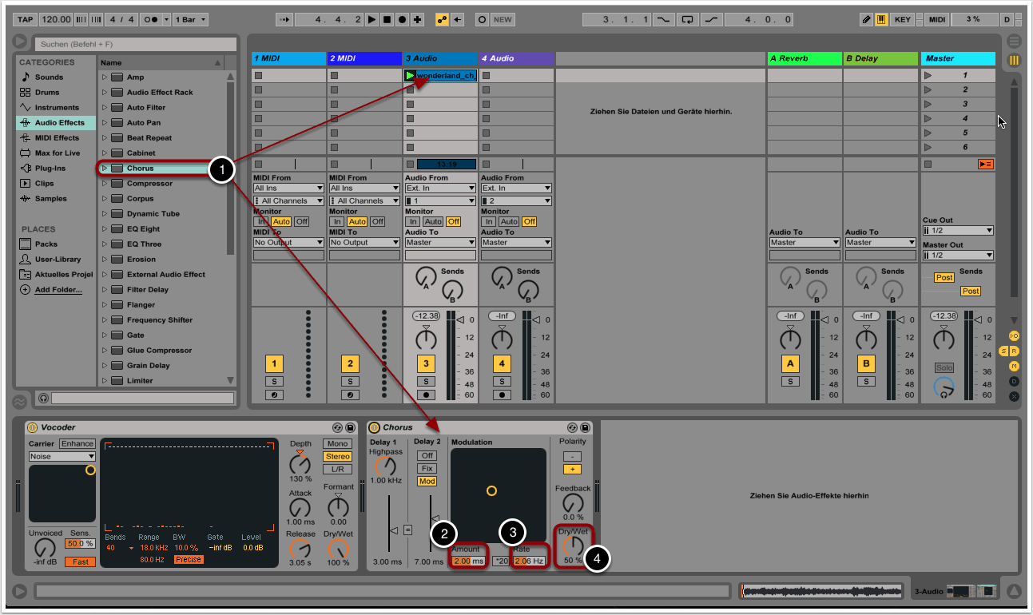Toggle draw mode pencil icon
Viewport: 1033px width, 615px height.
(x=867, y=19)
